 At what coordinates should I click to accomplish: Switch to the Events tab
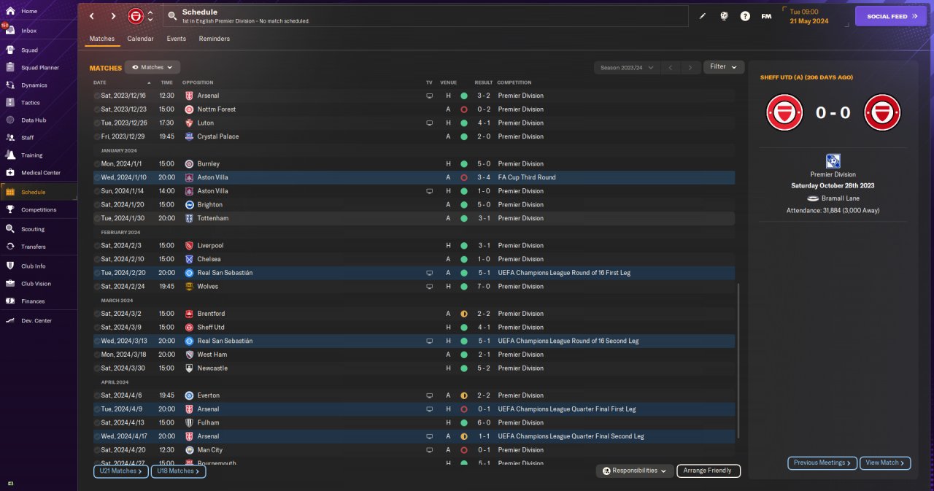[x=176, y=39]
